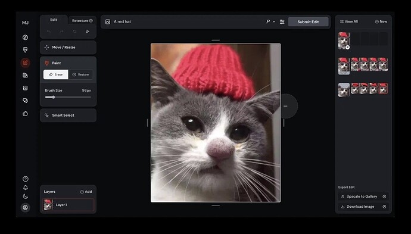Open the account profile icon
Image resolution: width=411 pixels, height=234 pixels.
25,208
